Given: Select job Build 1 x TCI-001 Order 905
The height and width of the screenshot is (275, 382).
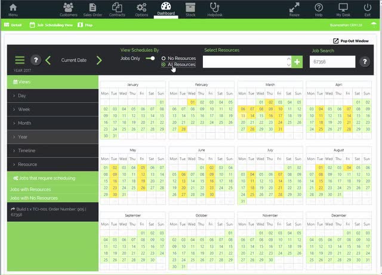Looking at the screenshot, I should pyautogui.click(x=53, y=212).
